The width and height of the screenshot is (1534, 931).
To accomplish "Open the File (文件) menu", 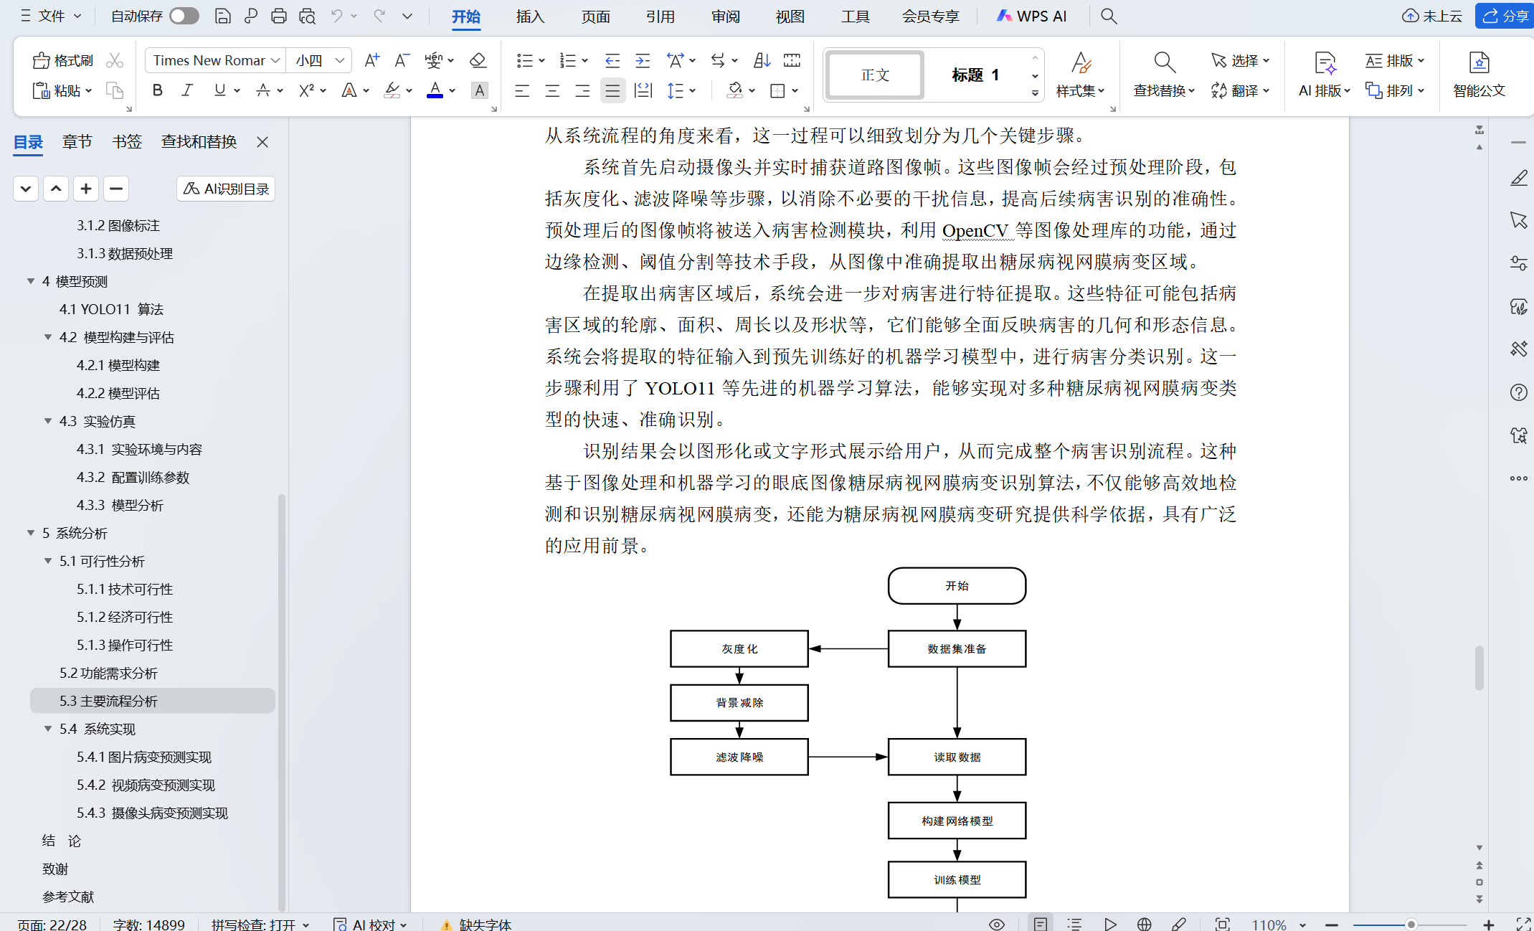I will coord(51,16).
